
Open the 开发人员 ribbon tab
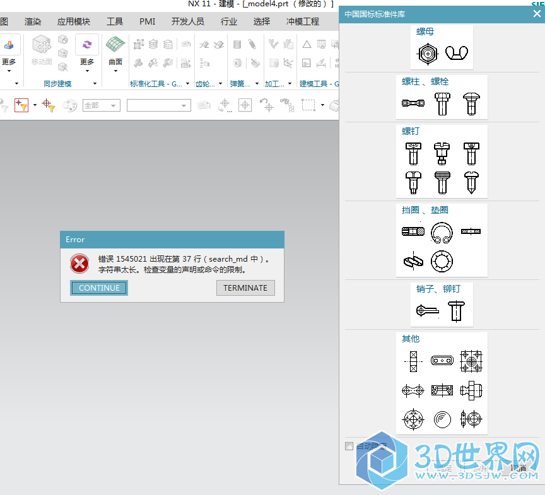(188, 21)
